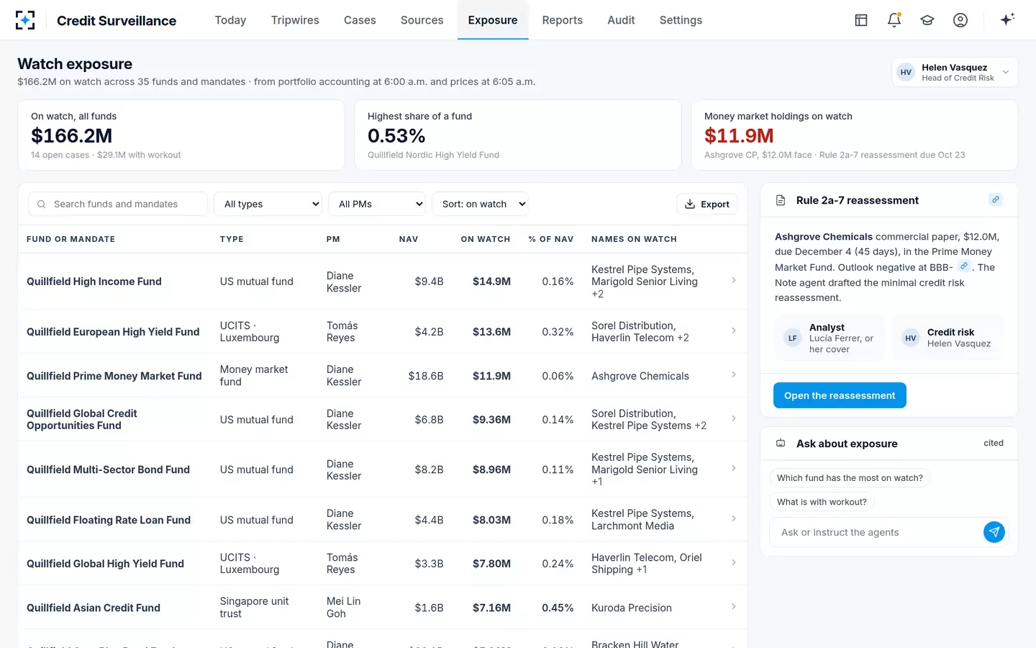Image resolution: width=1036 pixels, height=648 pixels.
Task: Export the exposure table
Action: (707, 204)
